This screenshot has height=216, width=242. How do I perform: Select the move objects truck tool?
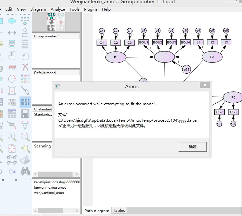(x=12, y=67)
